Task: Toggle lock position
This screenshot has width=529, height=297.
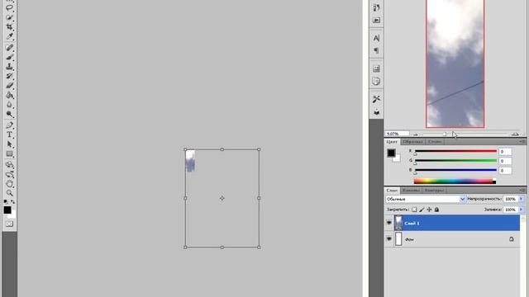Action: click(429, 210)
